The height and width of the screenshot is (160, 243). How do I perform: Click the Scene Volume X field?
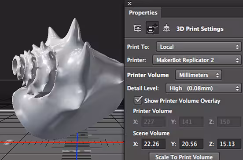(x=154, y=144)
